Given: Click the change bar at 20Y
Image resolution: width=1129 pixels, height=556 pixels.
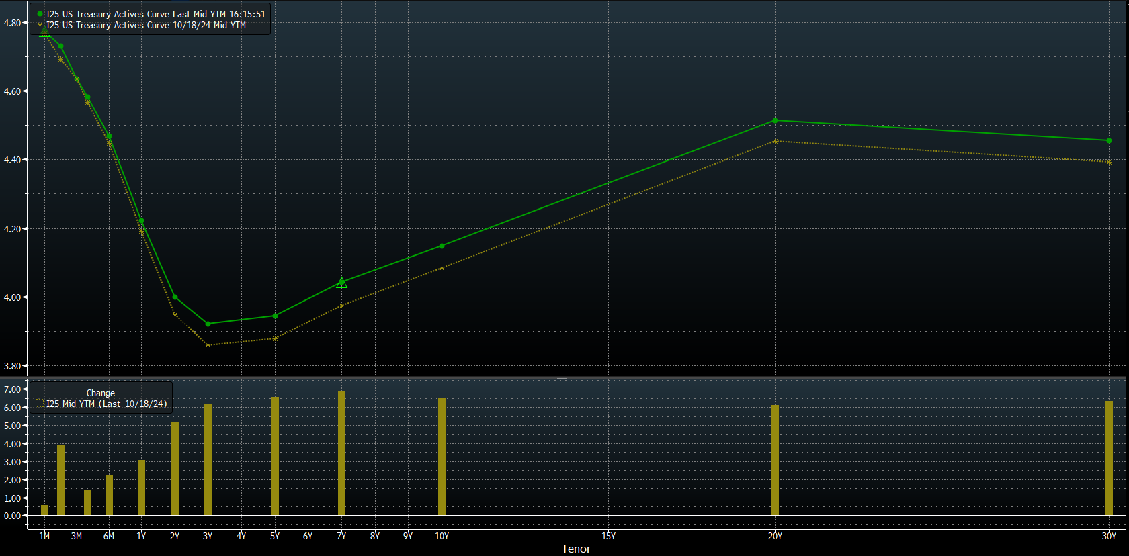Looking at the screenshot, I should [x=775, y=460].
